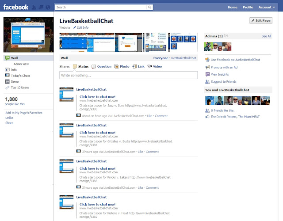Open Click here to chat now for Pistons v. Heat
The width and height of the screenshot is (283, 221).
pos(97,204)
